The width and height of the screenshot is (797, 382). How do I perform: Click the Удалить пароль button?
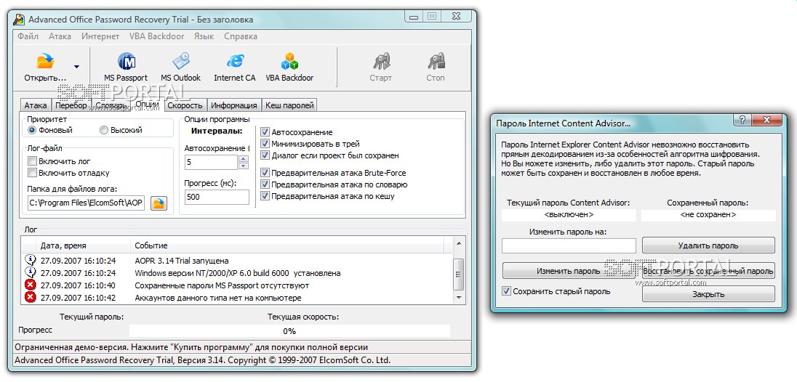tap(708, 245)
